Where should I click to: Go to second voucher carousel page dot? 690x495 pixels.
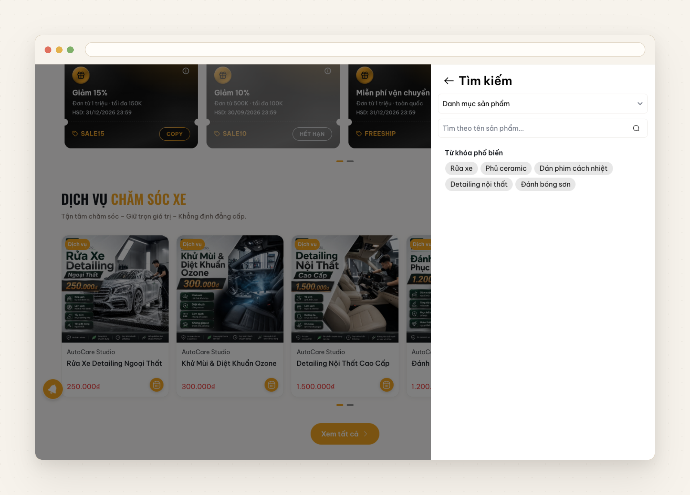[x=350, y=161]
